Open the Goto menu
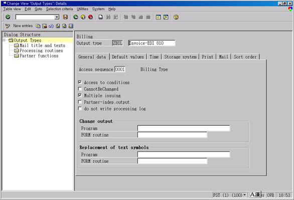The width and height of the screenshot is (294, 200). pyautogui.click(x=38, y=9)
